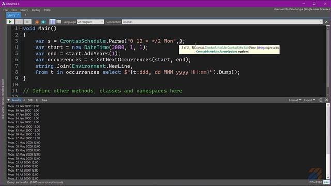Select the IL output tab
Viewport: 331px width, 186px height.
click(x=37, y=100)
